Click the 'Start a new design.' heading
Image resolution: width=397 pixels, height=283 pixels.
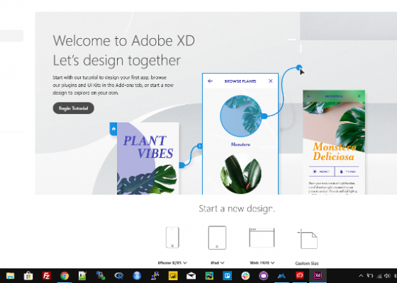[237, 209]
